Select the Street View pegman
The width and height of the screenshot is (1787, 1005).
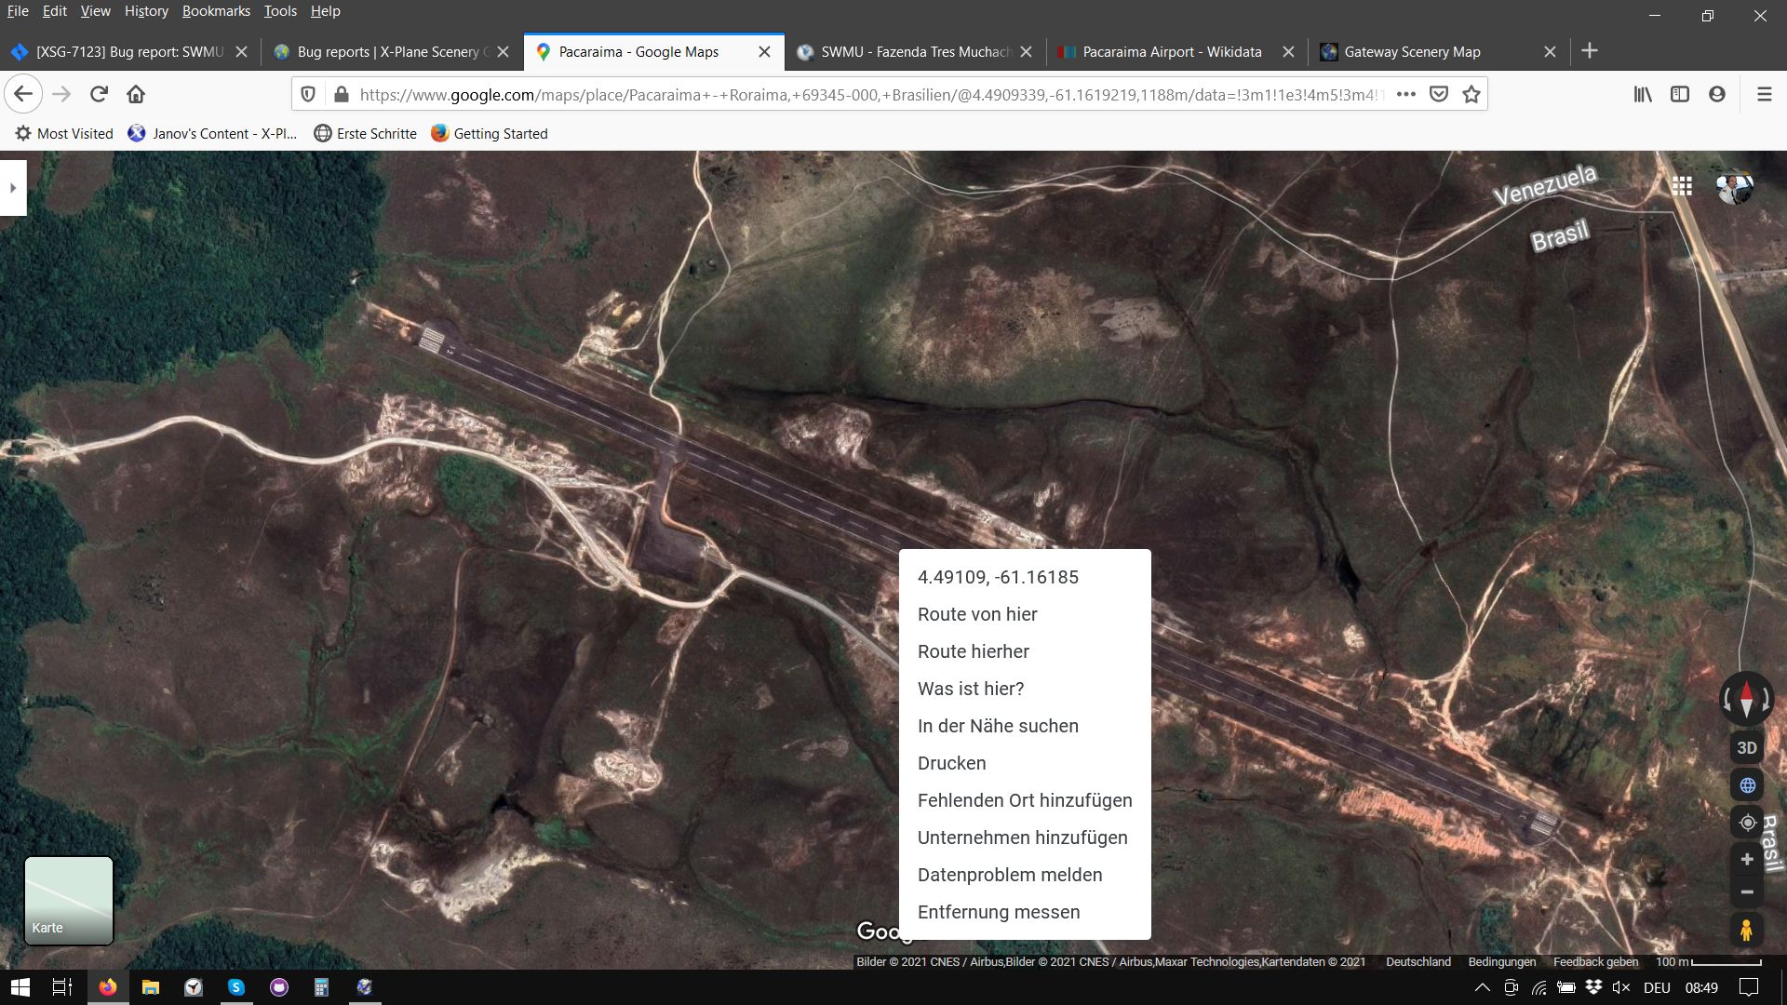click(1746, 930)
